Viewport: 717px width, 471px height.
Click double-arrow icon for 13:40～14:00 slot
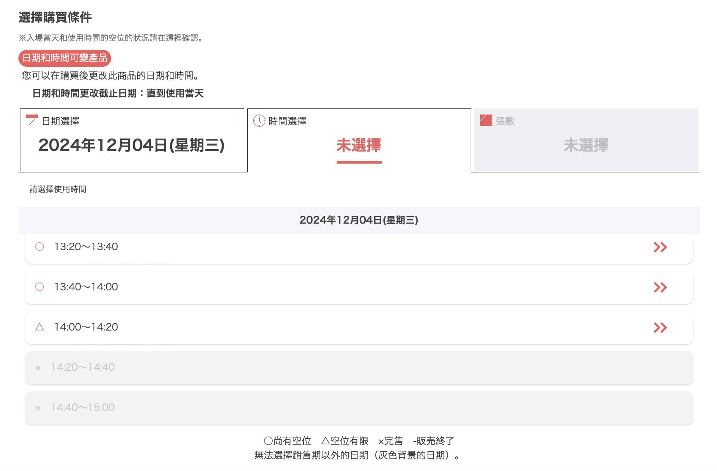pos(660,287)
